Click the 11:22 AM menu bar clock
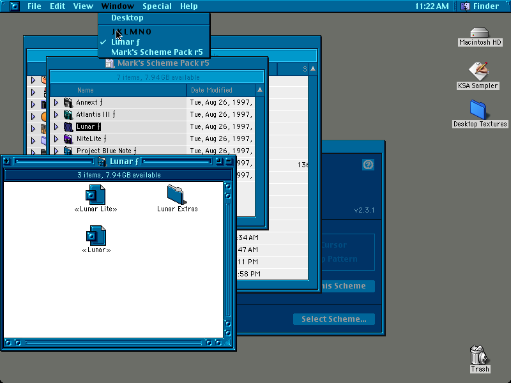Screen dimensions: 511x383 (432, 6)
